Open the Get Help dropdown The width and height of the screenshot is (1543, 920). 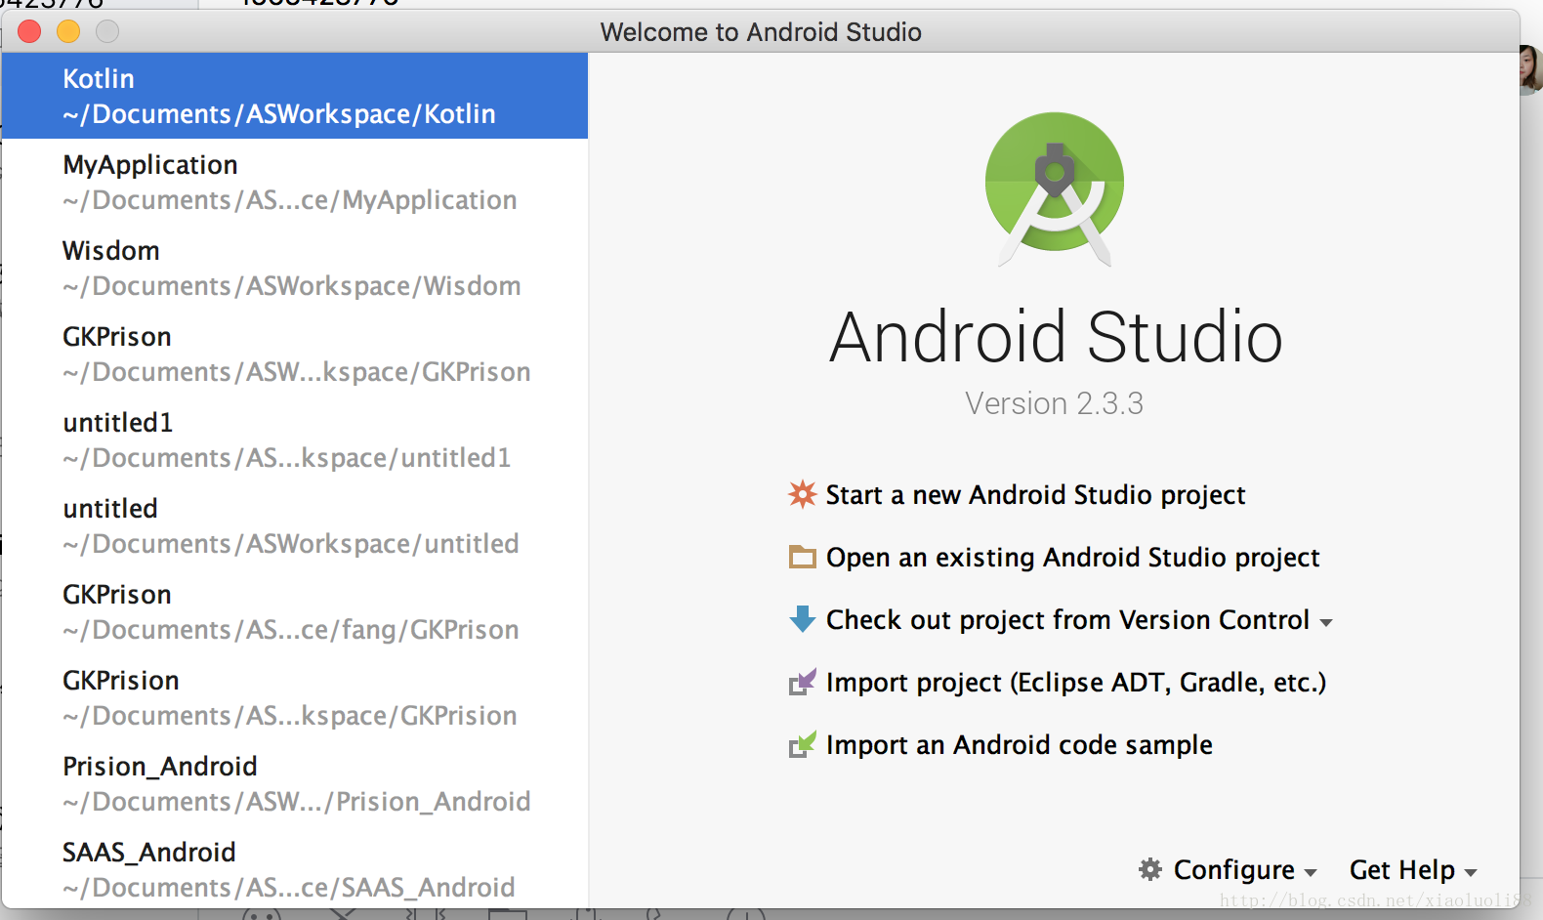click(x=1412, y=870)
